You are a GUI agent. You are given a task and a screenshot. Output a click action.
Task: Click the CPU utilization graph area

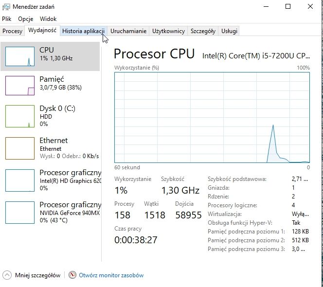212,117
